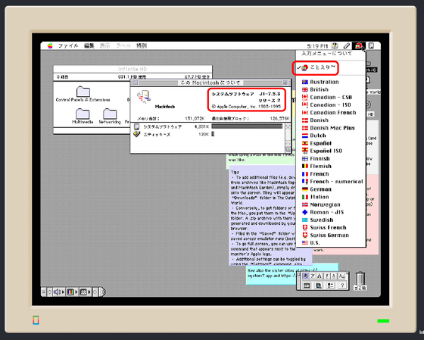Image resolution: width=424 pixels, height=340 pixels.
Task: Open the ファイル (File) menu
Action: (68, 45)
